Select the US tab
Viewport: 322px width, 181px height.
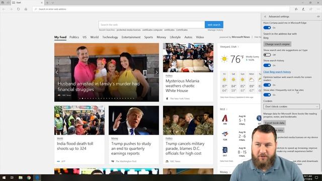[85, 37]
